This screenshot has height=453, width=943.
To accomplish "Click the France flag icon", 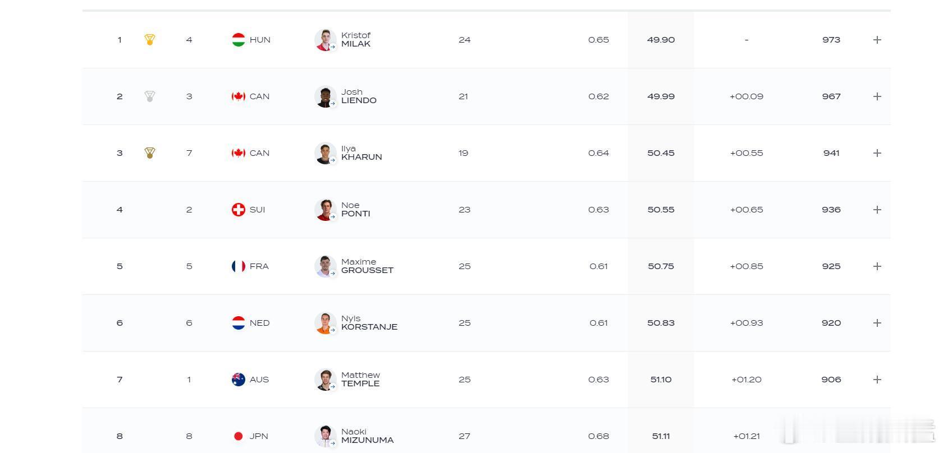I will tap(239, 266).
